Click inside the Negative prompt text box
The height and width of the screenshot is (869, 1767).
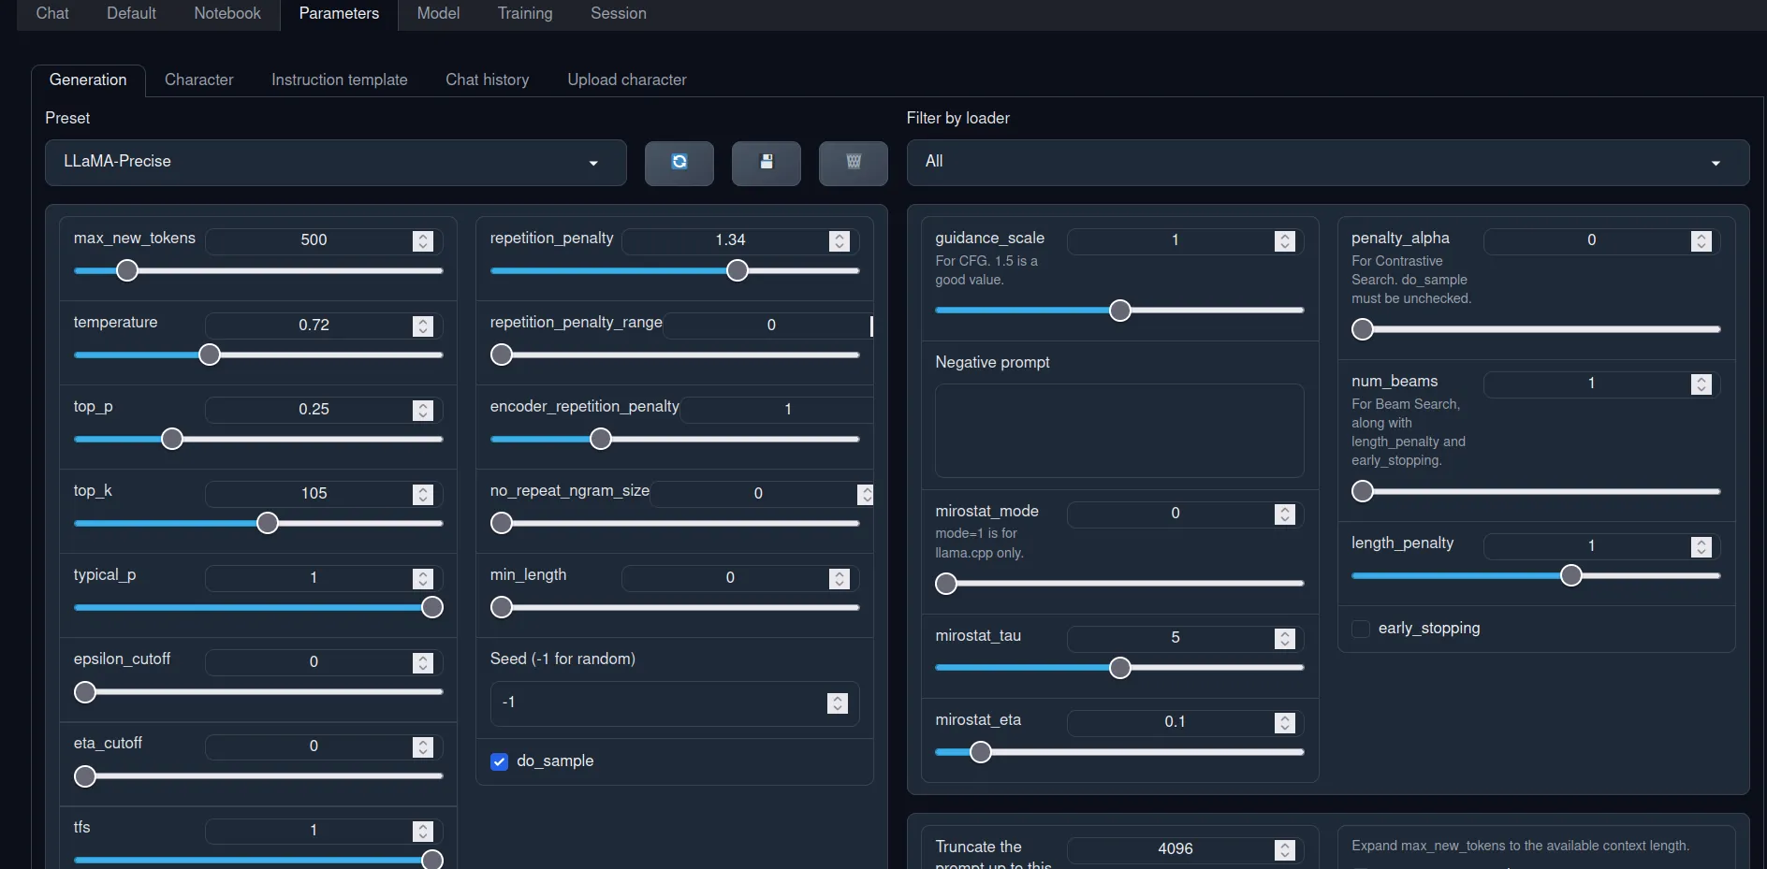[1118, 430]
